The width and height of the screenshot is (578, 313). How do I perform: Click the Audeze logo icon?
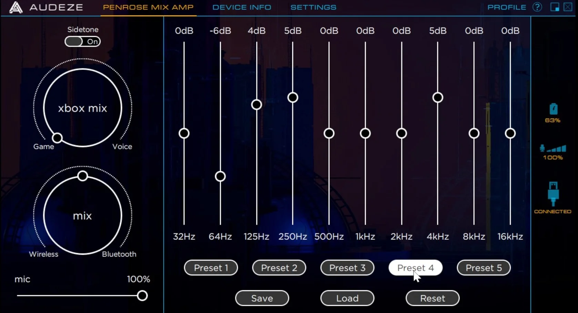(16, 7)
